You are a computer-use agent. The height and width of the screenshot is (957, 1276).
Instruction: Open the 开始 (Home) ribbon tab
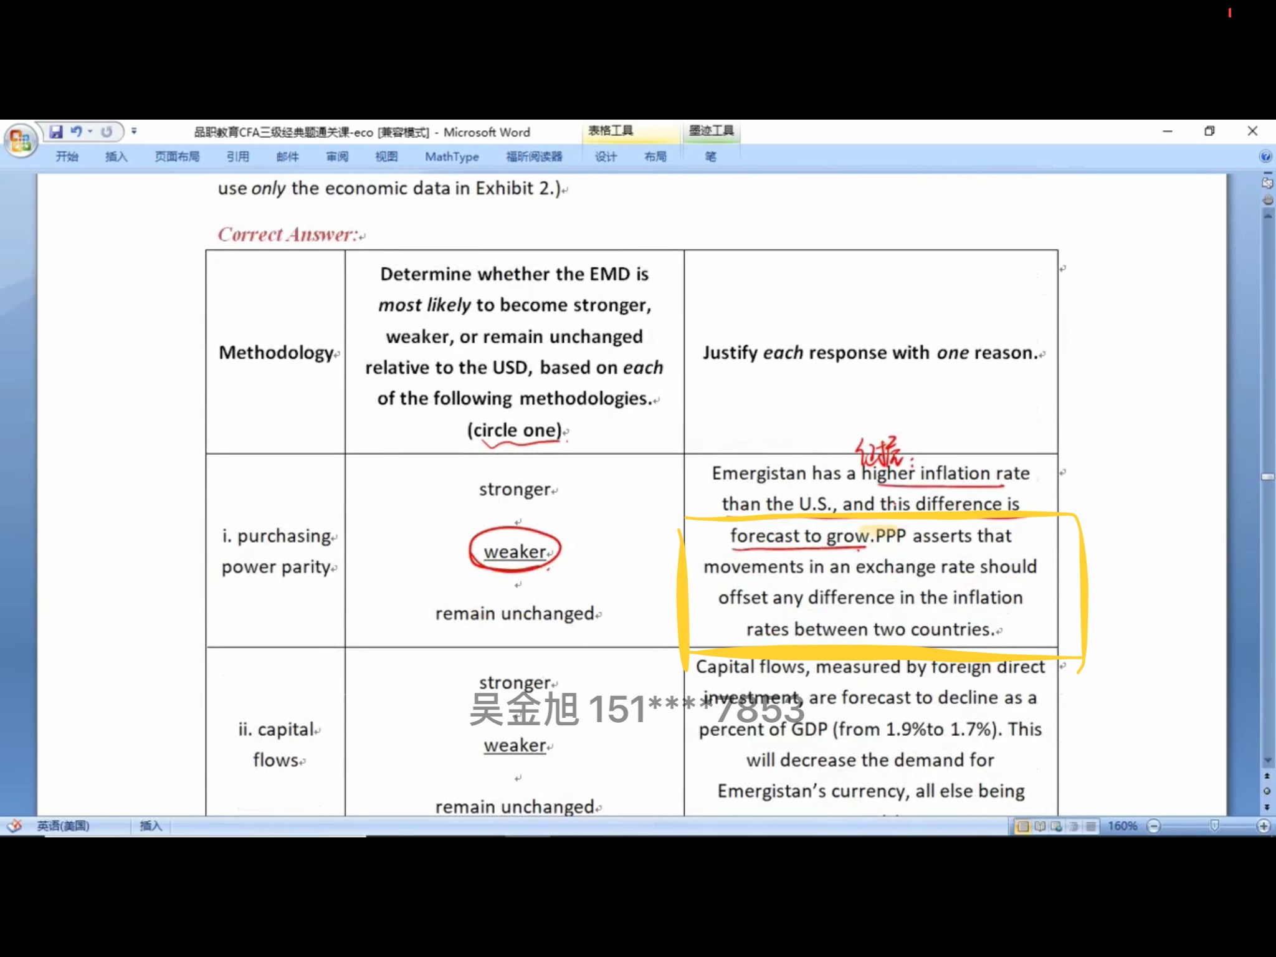(67, 156)
